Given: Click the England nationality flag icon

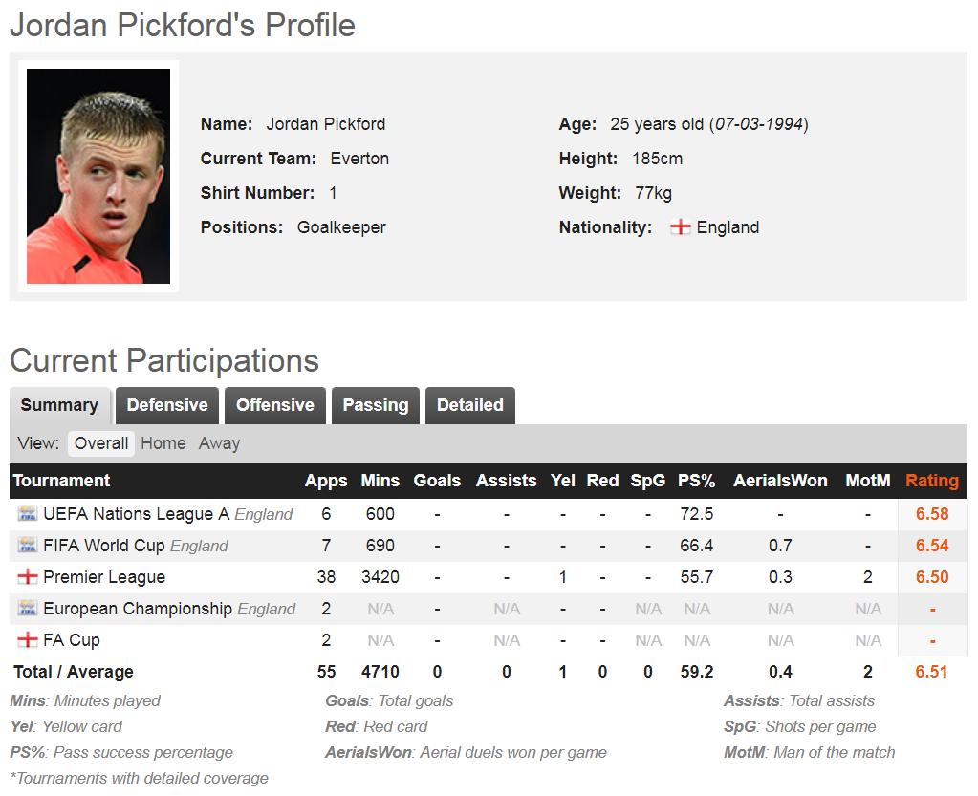Looking at the screenshot, I should click(x=680, y=227).
